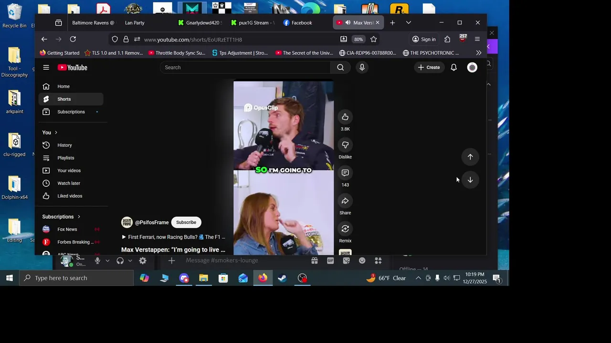Expand the Subscriptions section chevron
Screen dimensions: 611x343
point(79,217)
